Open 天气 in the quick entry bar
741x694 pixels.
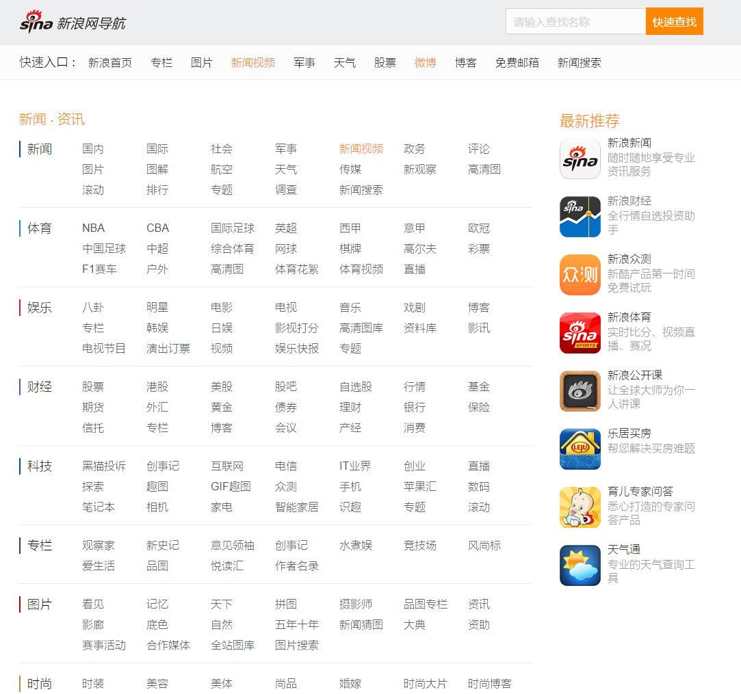345,63
